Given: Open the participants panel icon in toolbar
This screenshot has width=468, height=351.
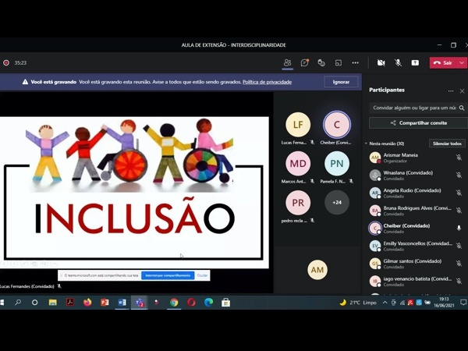Looking at the screenshot, I should click(287, 62).
